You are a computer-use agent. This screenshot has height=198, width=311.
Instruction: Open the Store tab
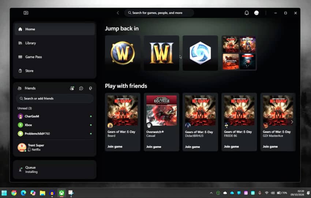(55, 71)
